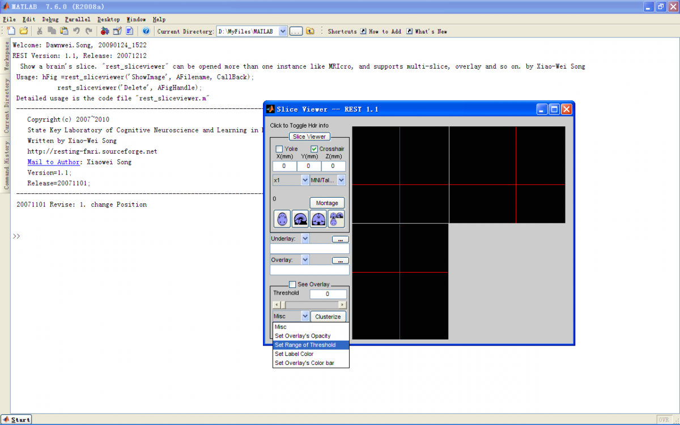Viewport: 680px width, 425px height.
Task: Open the Underlay dropdown arrow
Action: [305, 239]
